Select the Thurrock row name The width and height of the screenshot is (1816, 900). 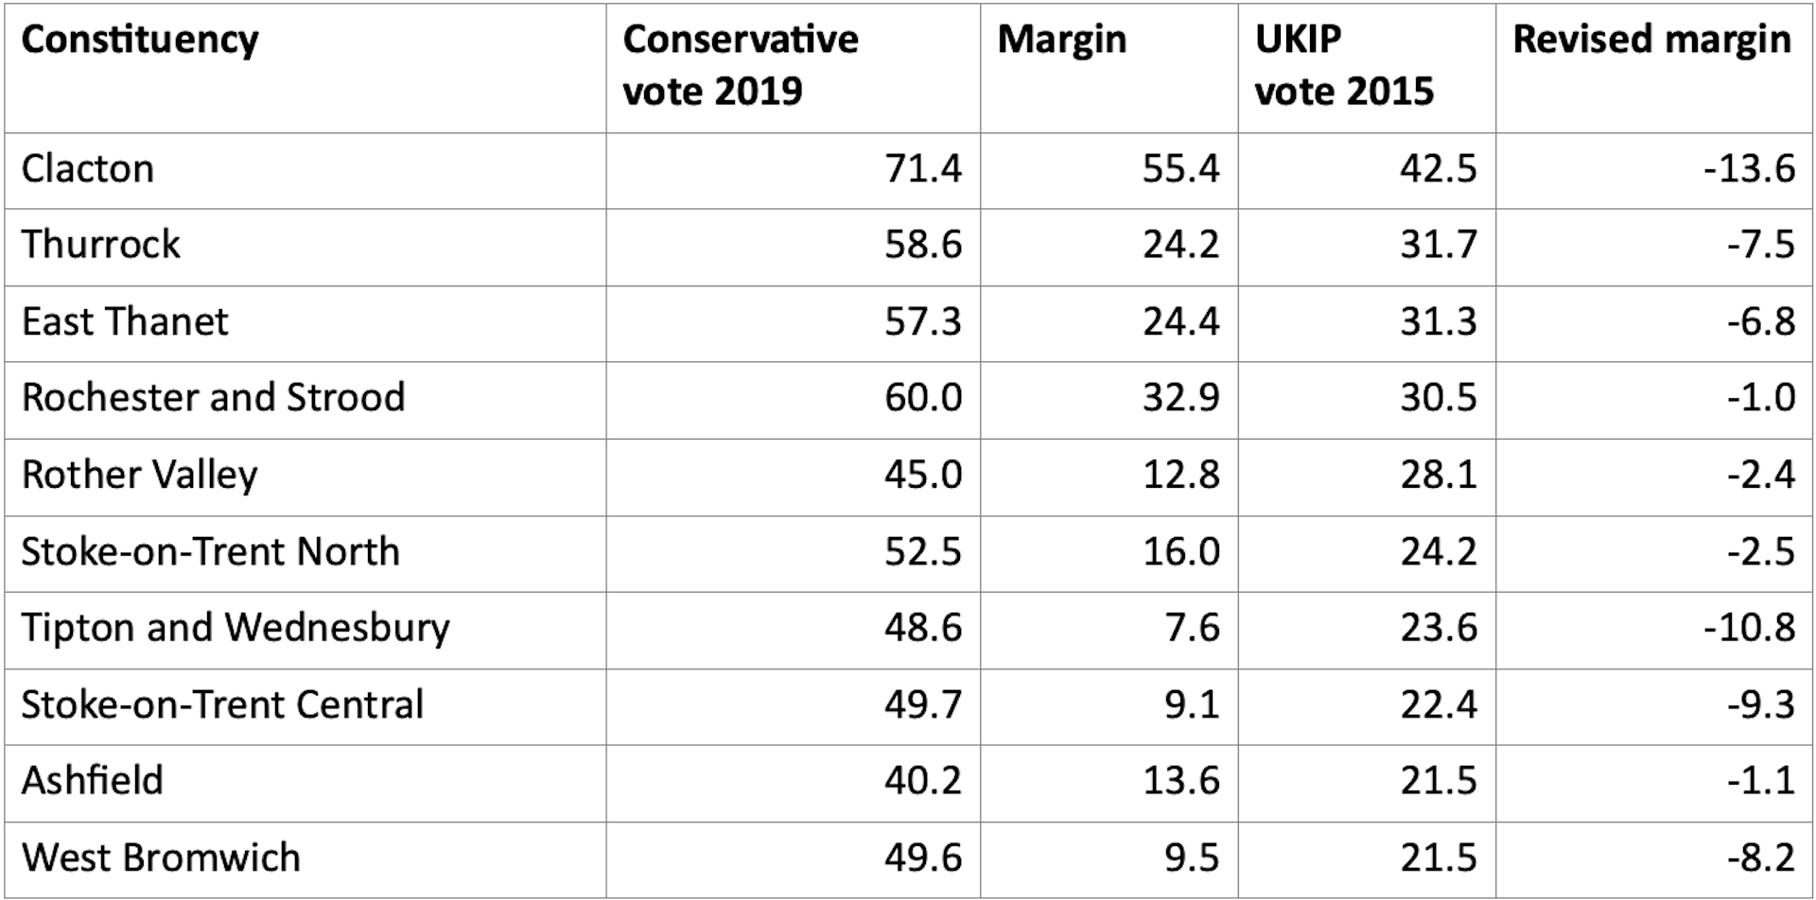tap(101, 245)
